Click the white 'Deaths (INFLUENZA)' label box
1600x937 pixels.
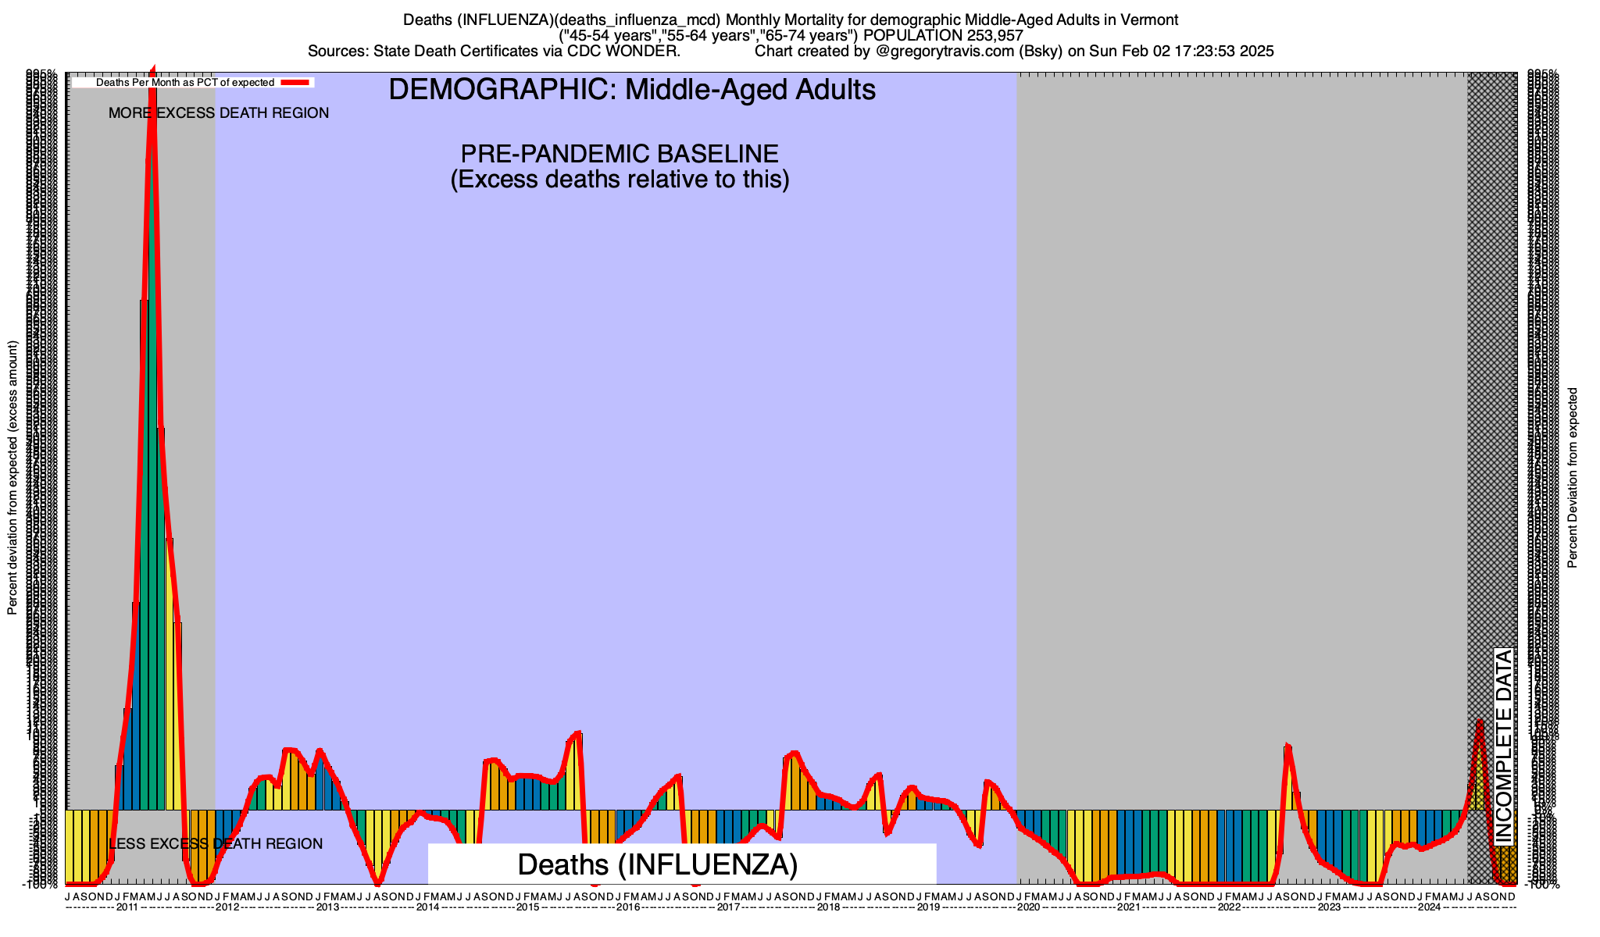pyautogui.click(x=681, y=864)
